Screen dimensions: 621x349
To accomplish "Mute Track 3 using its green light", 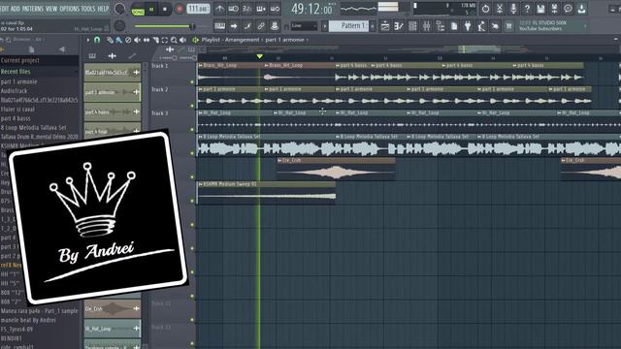I will 192,129.
